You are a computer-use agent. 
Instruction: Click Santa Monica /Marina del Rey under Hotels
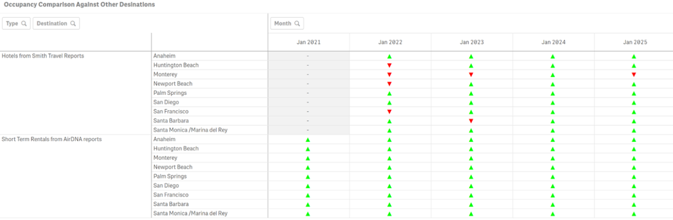[191, 130]
